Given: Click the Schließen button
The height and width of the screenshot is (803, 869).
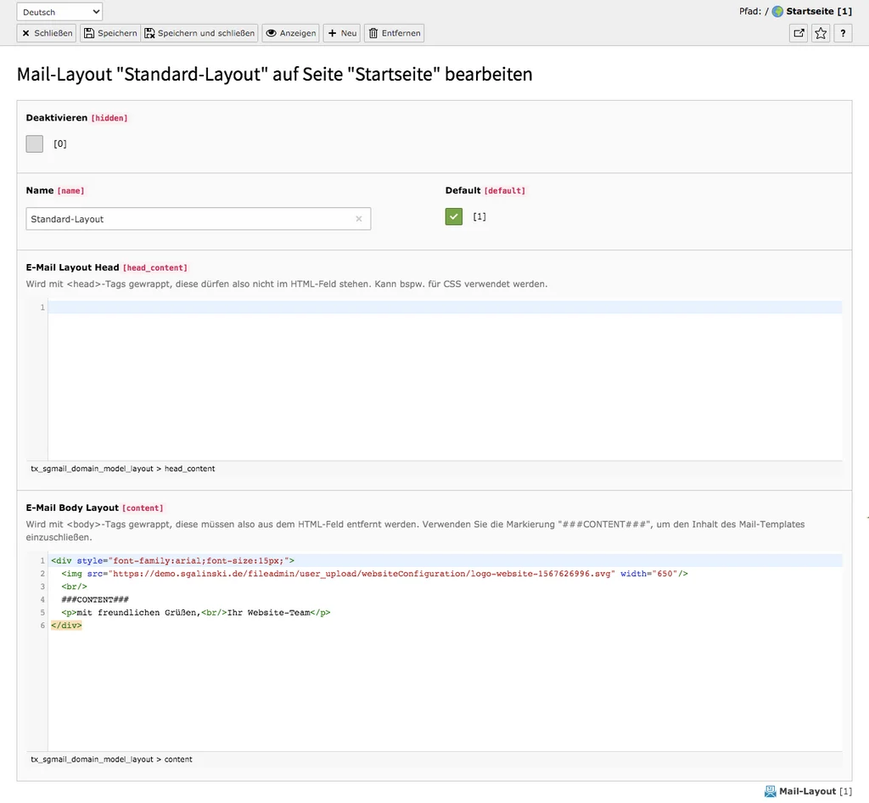Looking at the screenshot, I should [45, 33].
